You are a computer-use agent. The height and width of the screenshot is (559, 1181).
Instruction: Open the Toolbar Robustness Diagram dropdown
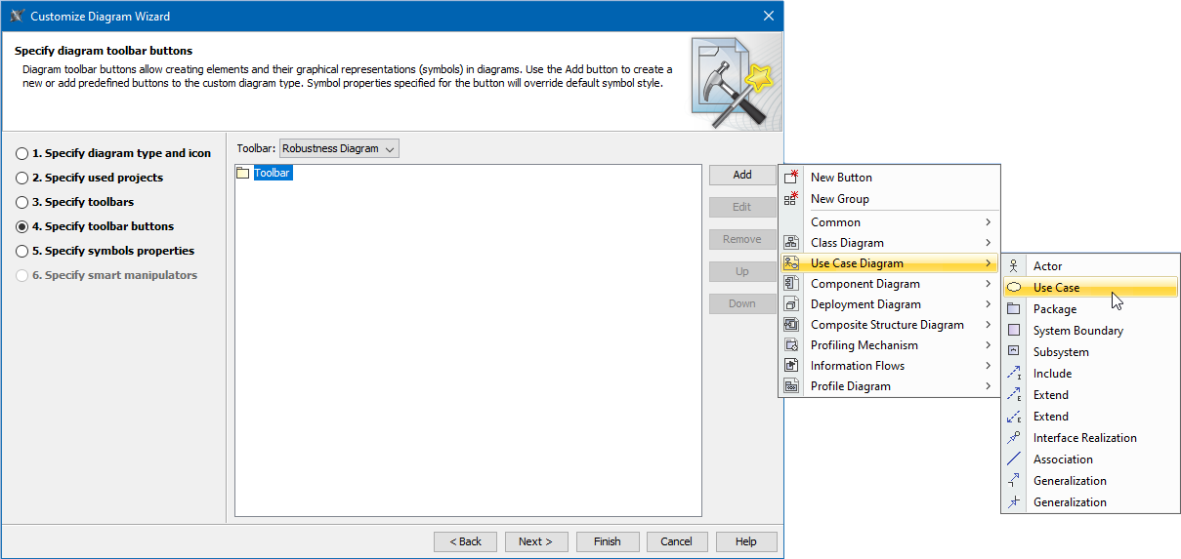click(x=339, y=148)
